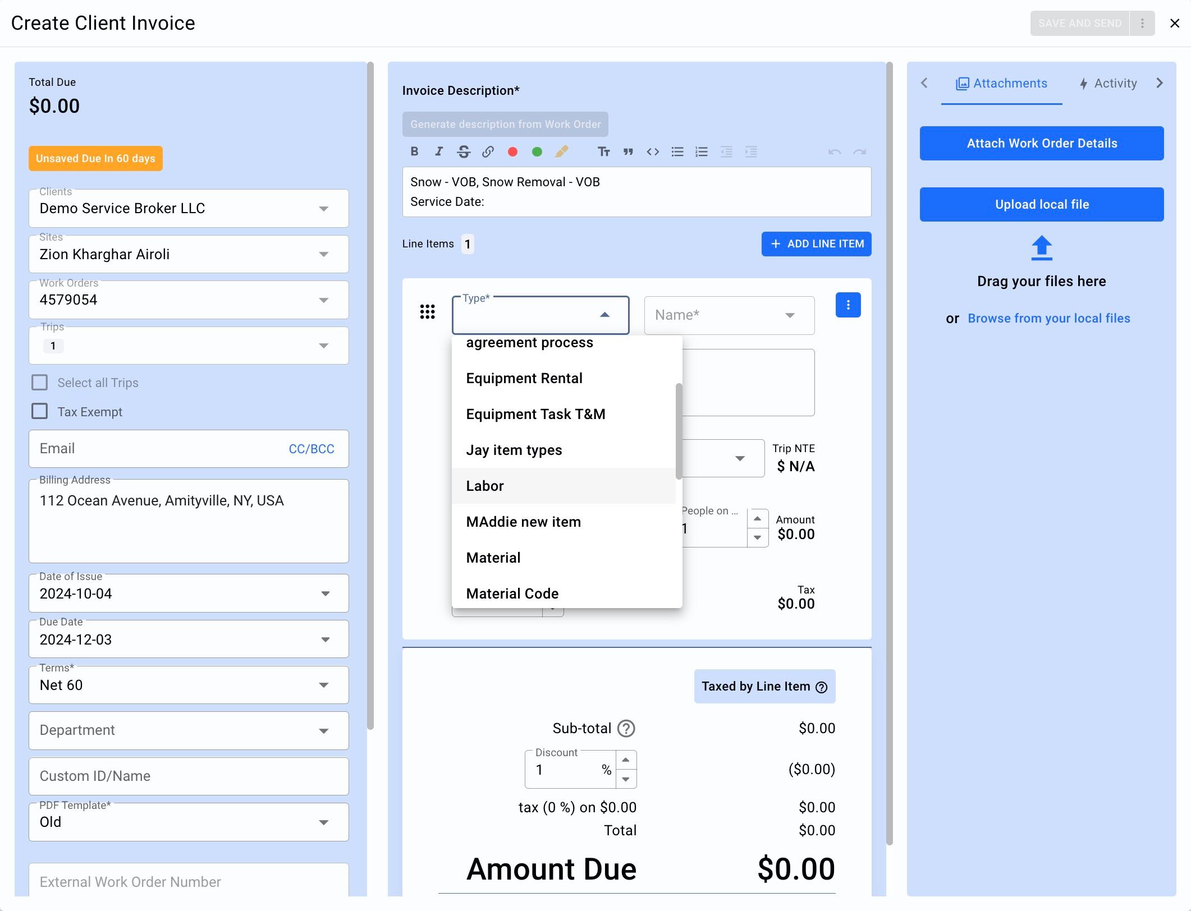Click Browse from your local files link

(1048, 319)
